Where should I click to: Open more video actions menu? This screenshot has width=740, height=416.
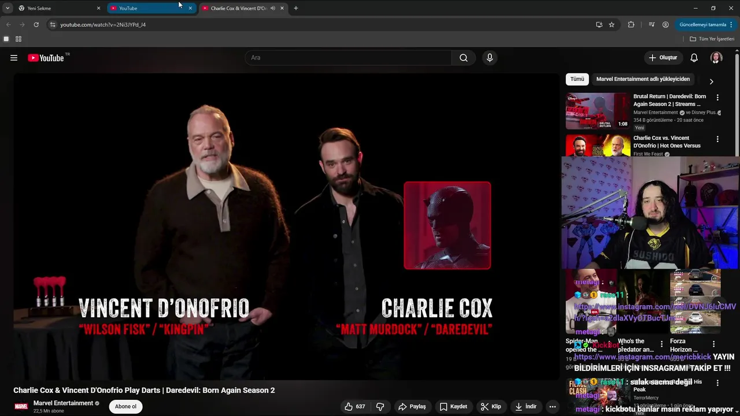pos(553,407)
